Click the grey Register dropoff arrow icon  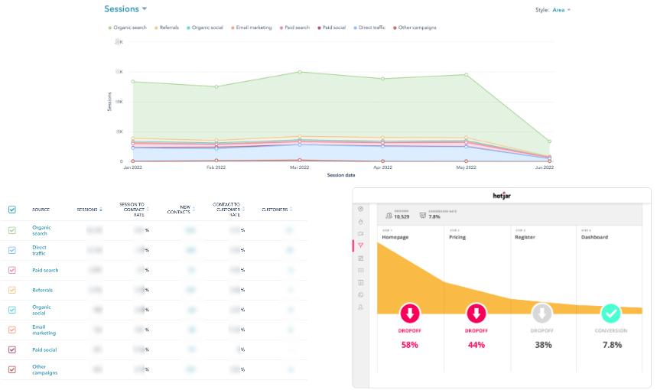pyautogui.click(x=542, y=314)
